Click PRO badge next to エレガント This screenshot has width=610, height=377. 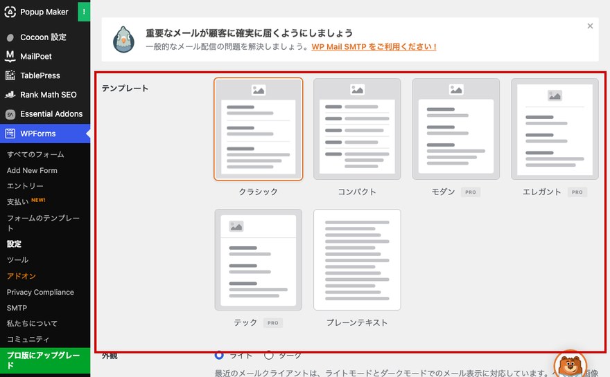coord(577,192)
